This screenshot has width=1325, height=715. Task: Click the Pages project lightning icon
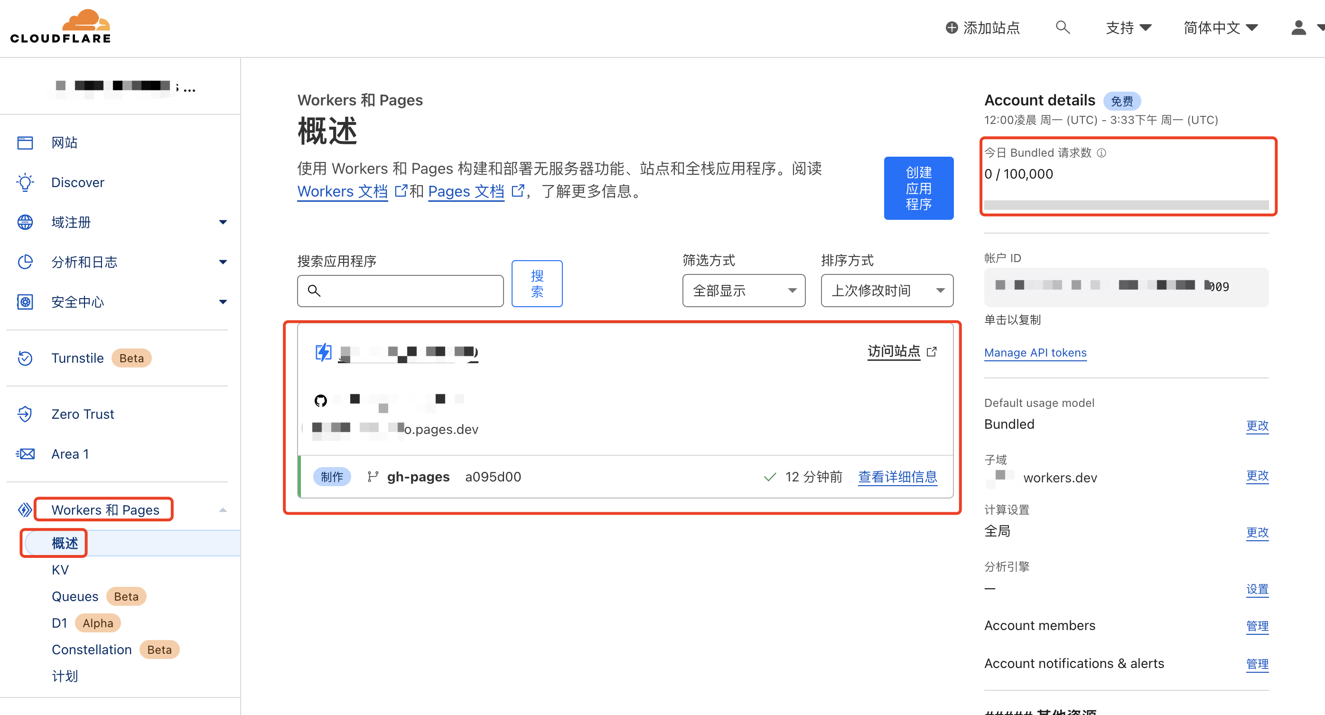[x=324, y=352]
